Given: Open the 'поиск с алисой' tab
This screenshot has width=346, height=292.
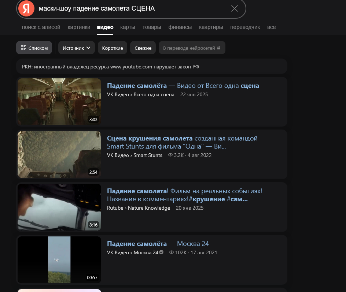Looking at the screenshot, I should point(41,27).
